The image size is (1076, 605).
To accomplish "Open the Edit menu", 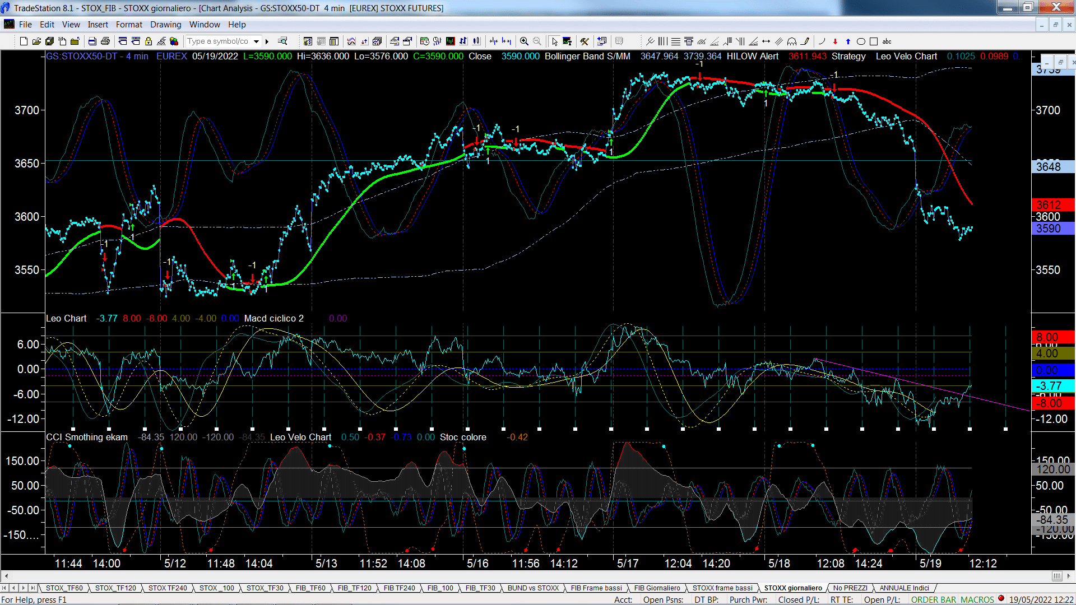I will [47, 25].
